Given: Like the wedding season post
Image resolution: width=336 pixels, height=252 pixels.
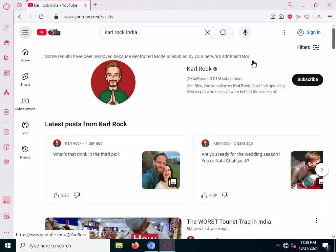Looking at the screenshot, I should click(x=204, y=195).
